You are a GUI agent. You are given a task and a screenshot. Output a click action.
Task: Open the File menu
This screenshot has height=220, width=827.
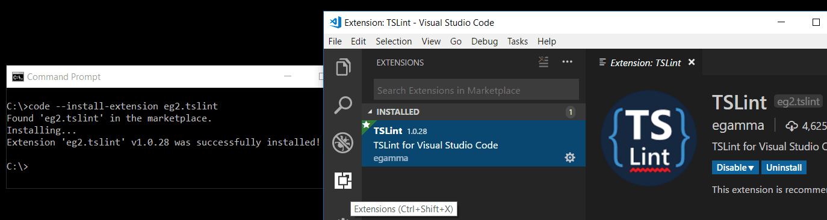(x=335, y=41)
